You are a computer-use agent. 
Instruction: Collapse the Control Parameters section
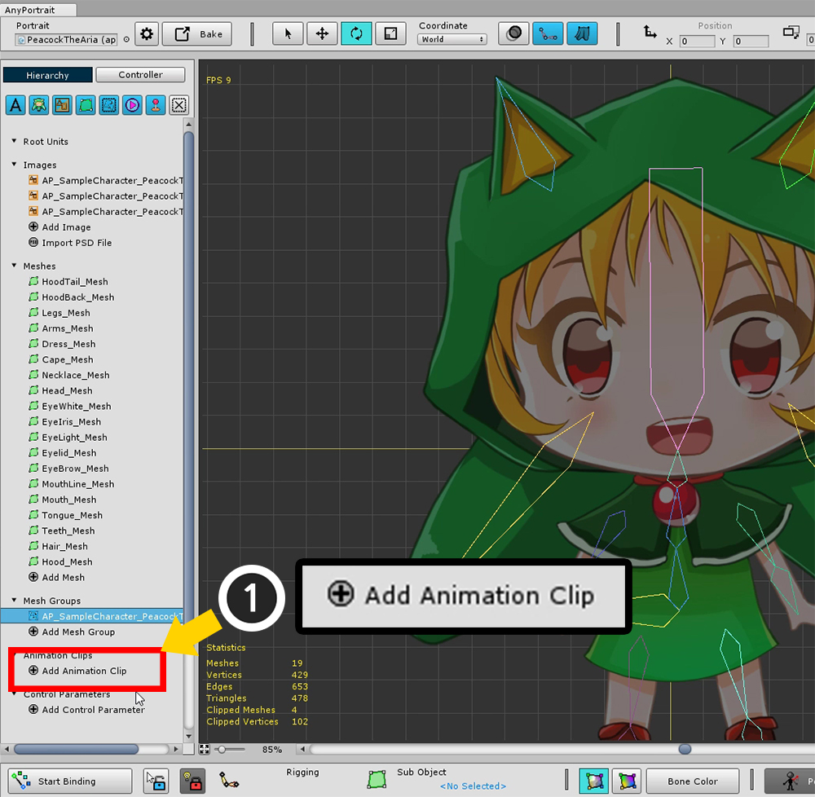(x=14, y=694)
